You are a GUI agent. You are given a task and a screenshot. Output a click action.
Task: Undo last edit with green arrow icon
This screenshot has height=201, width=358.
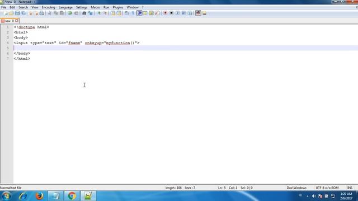[70, 13]
